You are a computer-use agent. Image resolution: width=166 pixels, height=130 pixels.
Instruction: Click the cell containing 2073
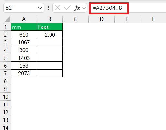point(24,73)
